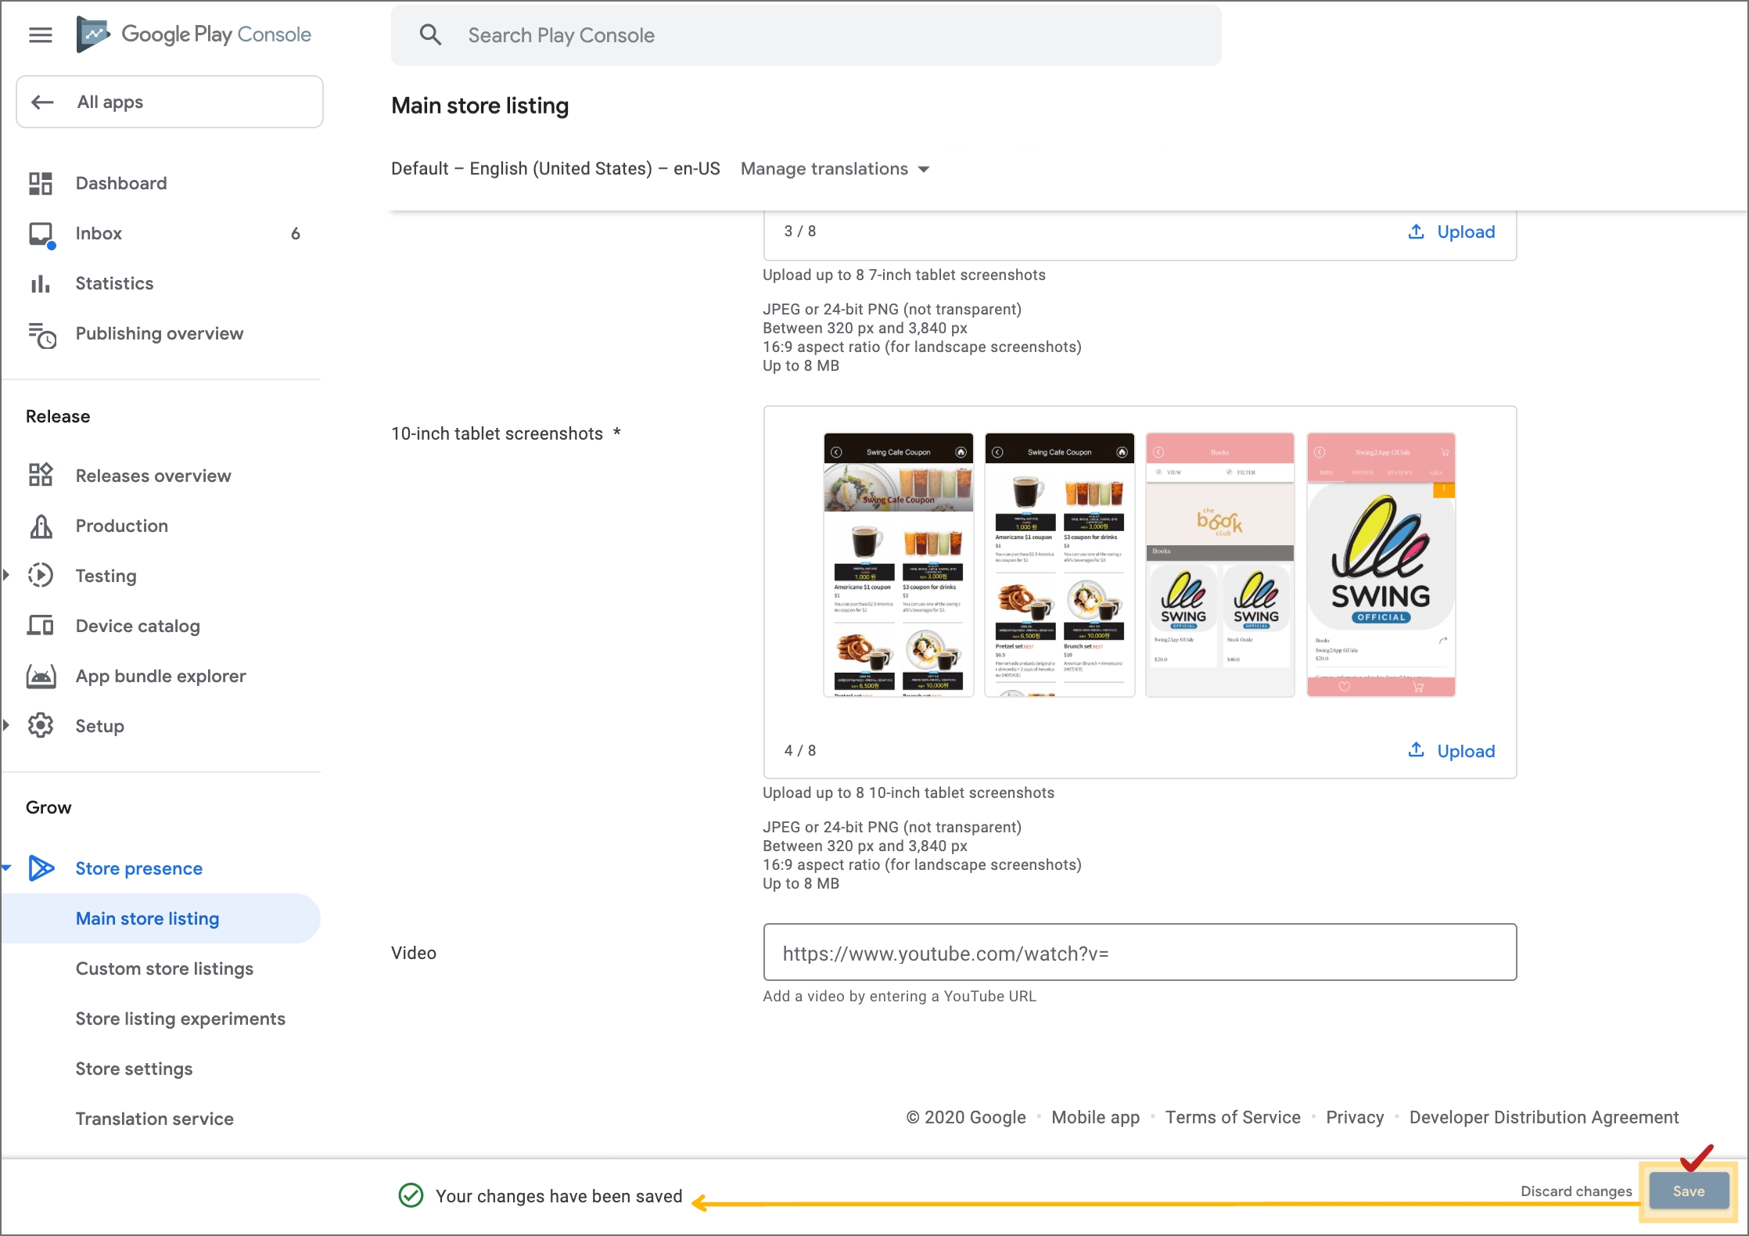Select the Books screenshot thumbnail
This screenshot has width=1749, height=1236.
coord(1219,564)
